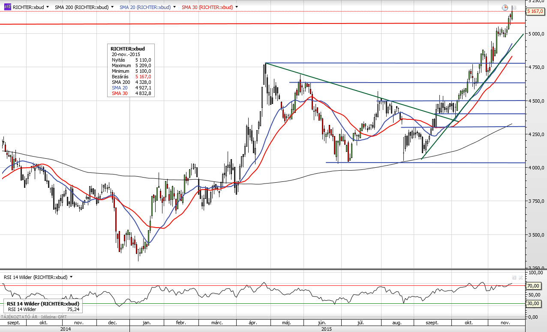Click the RSI 70,00 level label
This screenshot has height=332, width=547.
pos(533,286)
